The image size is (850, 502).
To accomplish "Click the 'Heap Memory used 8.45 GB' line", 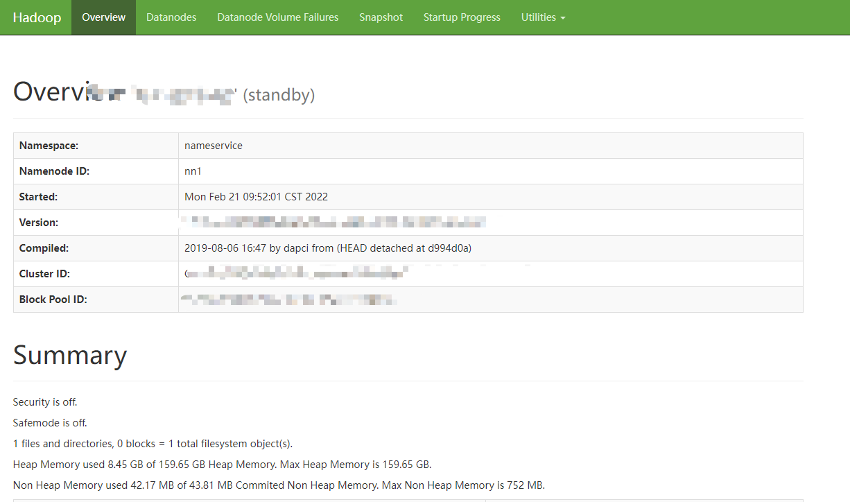I will (x=222, y=465).
